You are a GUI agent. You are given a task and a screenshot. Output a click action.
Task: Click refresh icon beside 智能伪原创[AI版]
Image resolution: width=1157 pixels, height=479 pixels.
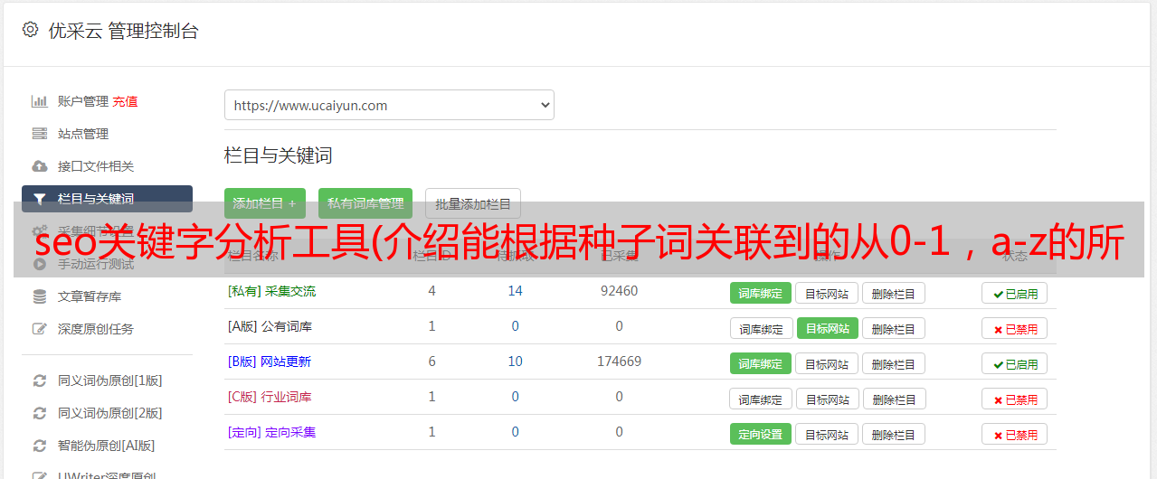39,446
